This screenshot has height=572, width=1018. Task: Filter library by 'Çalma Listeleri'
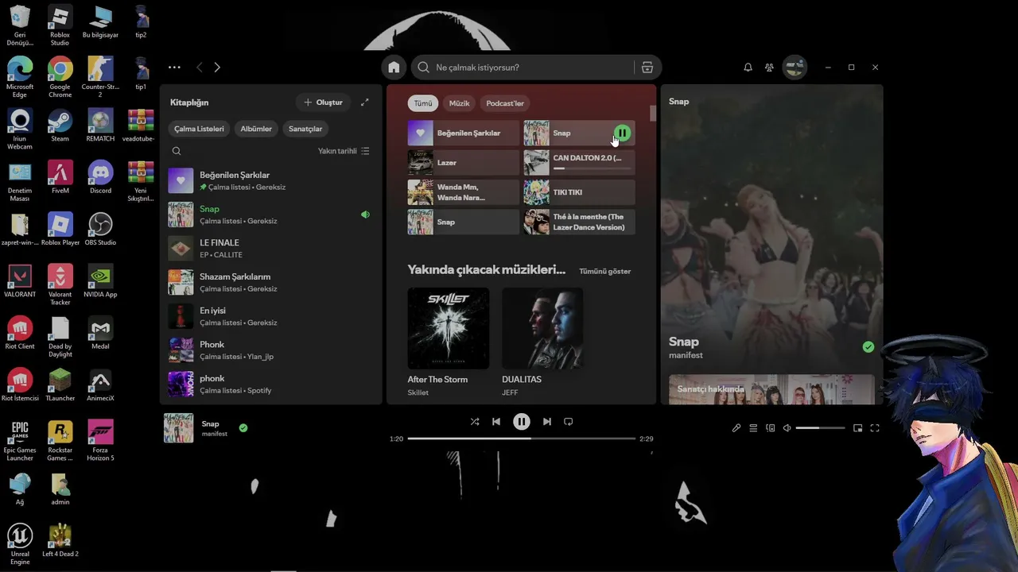[x=199, y=129]
